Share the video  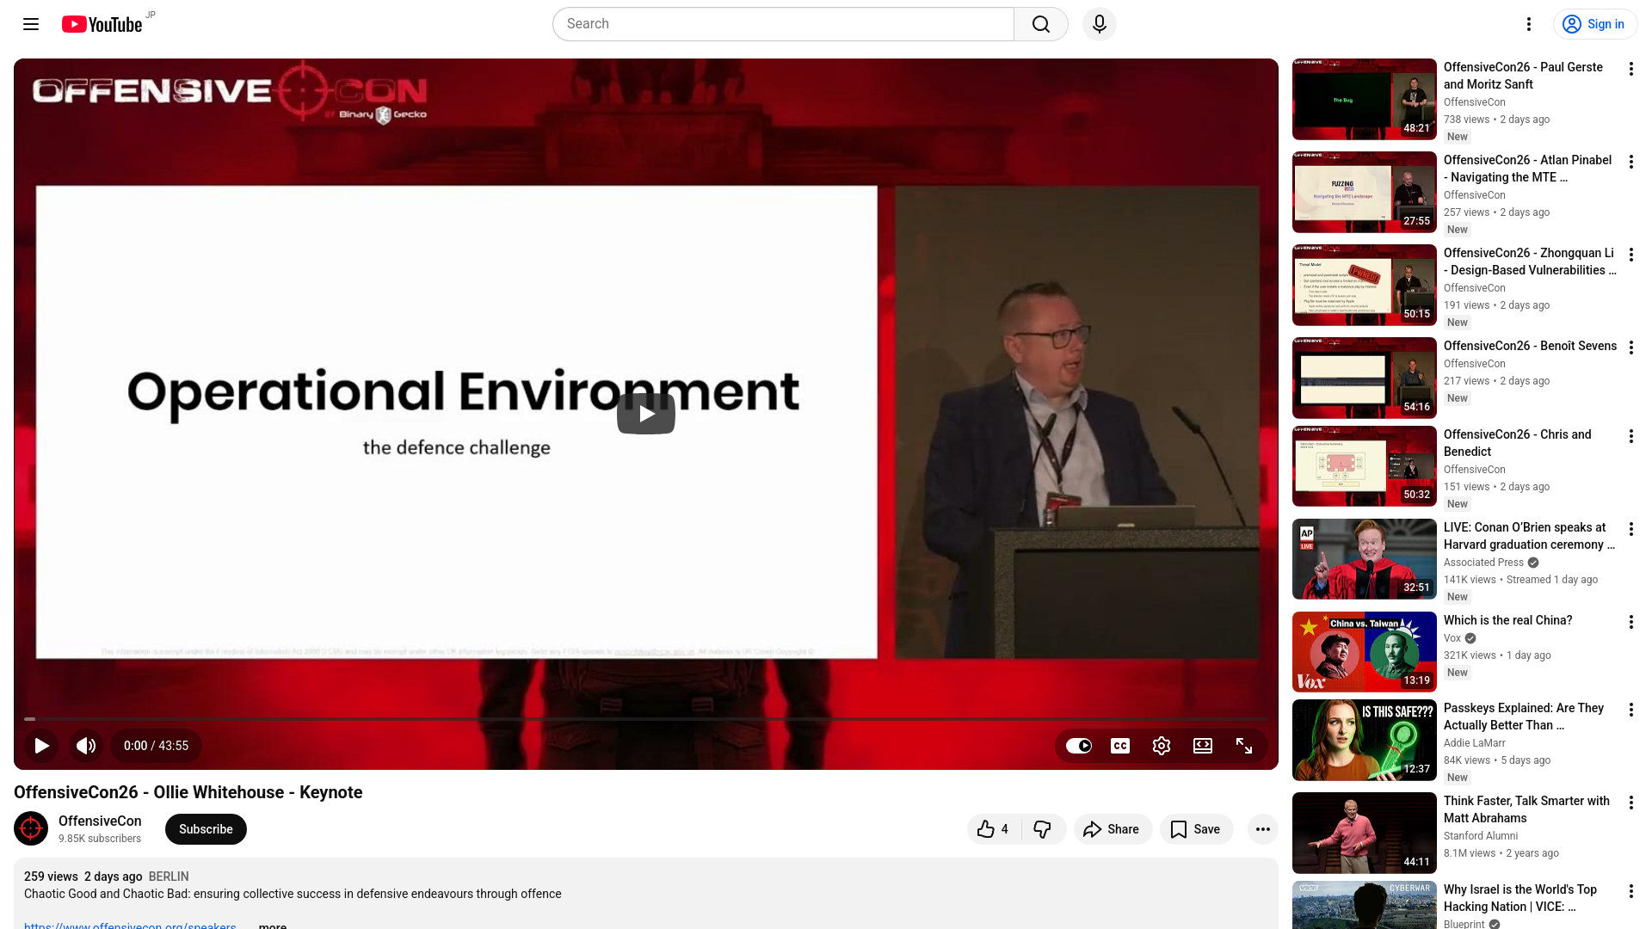pos(1113,829)
